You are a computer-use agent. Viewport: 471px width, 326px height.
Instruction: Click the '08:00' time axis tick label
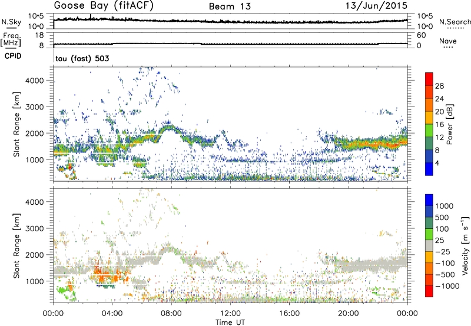tap(171, 314)
